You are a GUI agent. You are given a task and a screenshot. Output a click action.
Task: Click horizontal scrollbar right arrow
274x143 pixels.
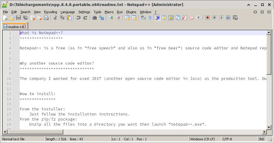click(264, 132)
